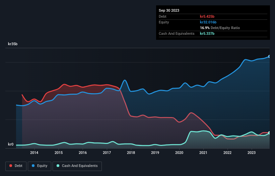
Task: Click the Sep 30 2023 tooltip date
Action: click(x=169, y=10)
